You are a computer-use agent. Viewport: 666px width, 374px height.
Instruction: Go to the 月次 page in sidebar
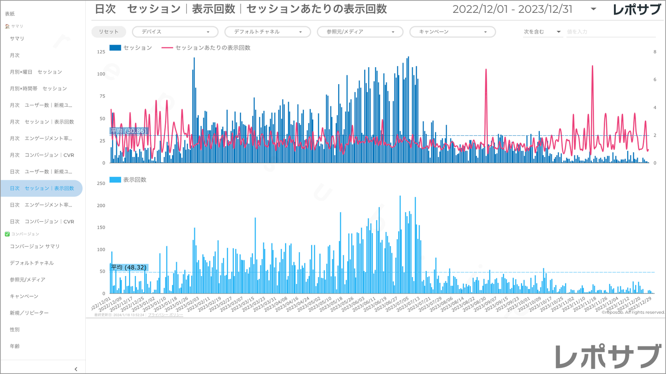click(x=15, y=55)
